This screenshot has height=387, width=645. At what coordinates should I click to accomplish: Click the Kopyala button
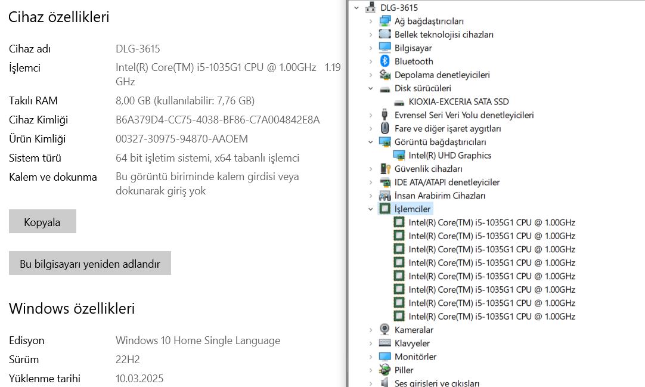42,221
